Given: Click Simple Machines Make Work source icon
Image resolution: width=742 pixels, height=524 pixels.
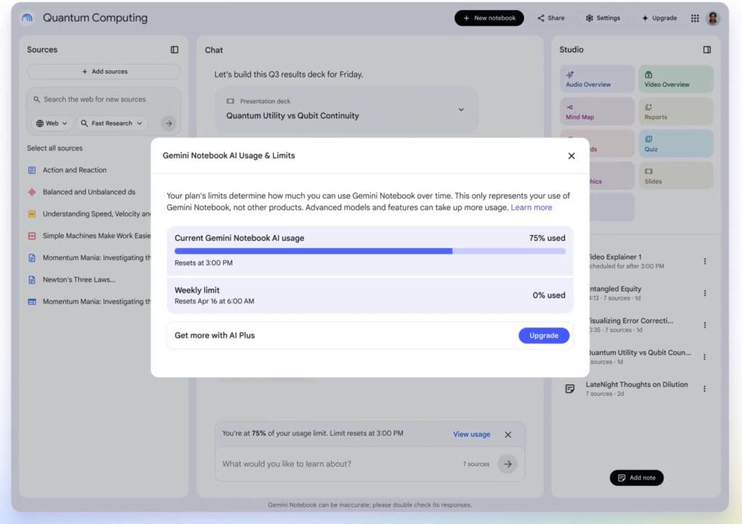Looking at the screenshot, I should click(x=32, y=236).
